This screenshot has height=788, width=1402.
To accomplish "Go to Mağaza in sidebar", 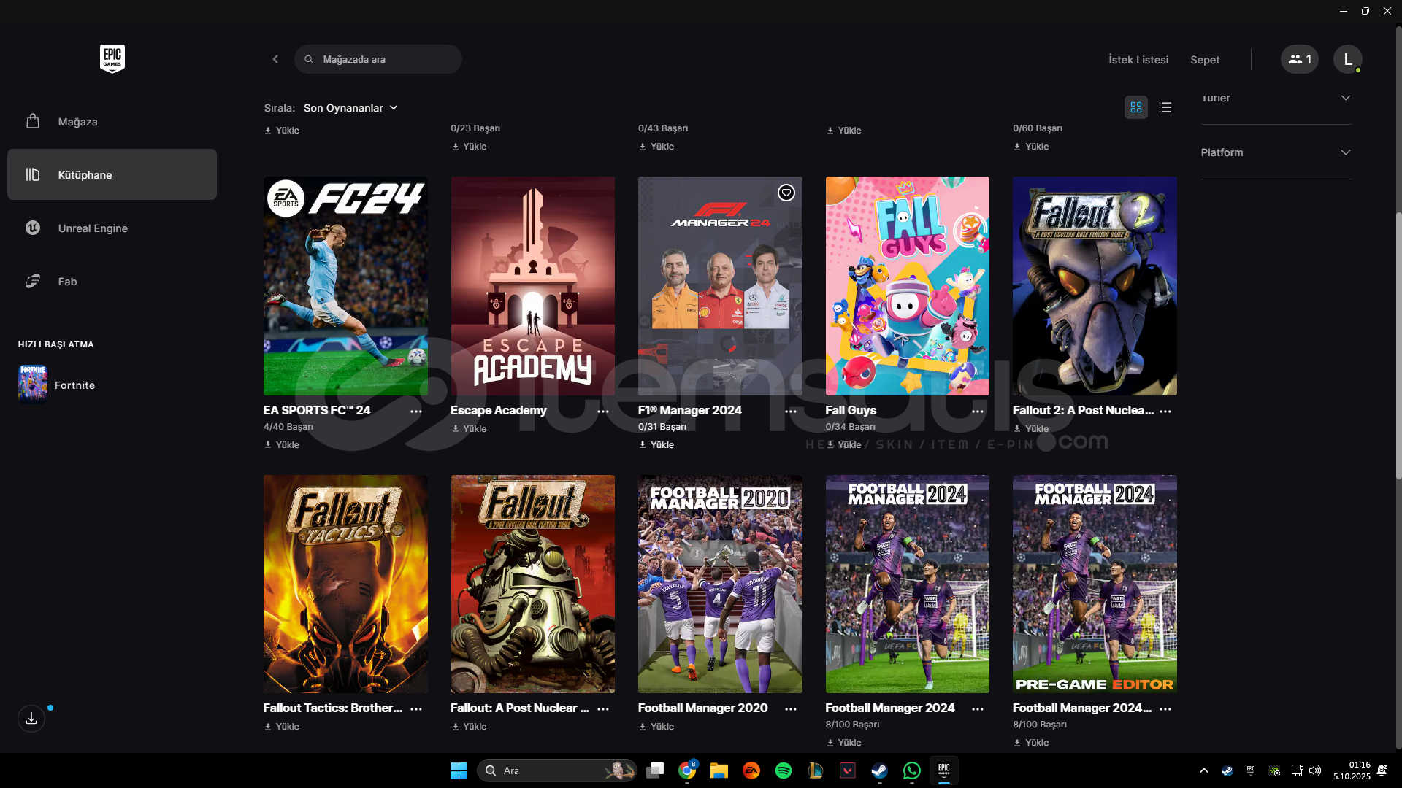I will pyautogui.click(x=77, y=122).
